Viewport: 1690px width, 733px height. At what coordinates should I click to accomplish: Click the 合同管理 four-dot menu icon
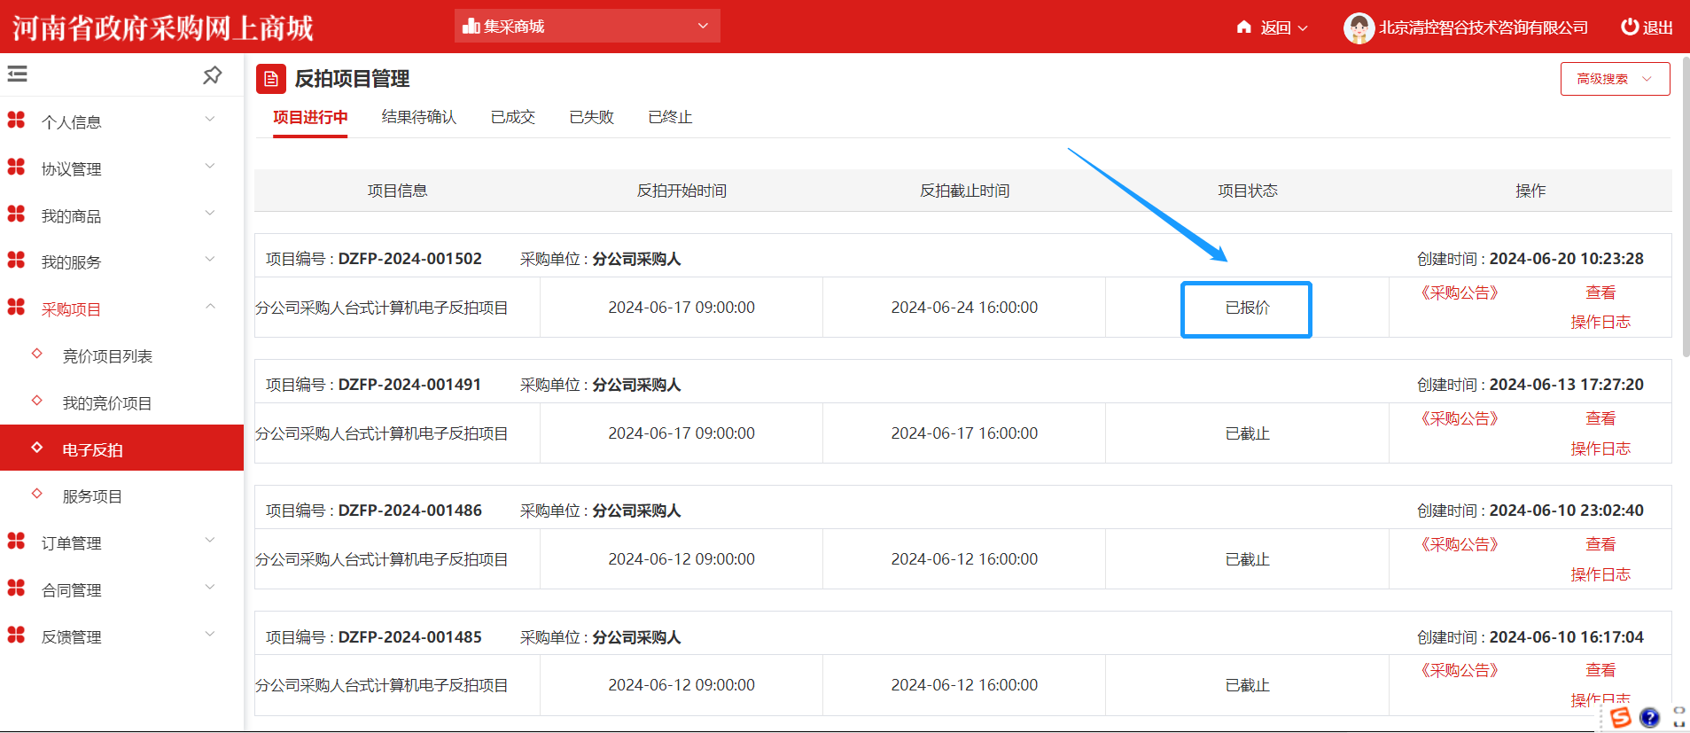pyautogui.click(x=16, y=588)
